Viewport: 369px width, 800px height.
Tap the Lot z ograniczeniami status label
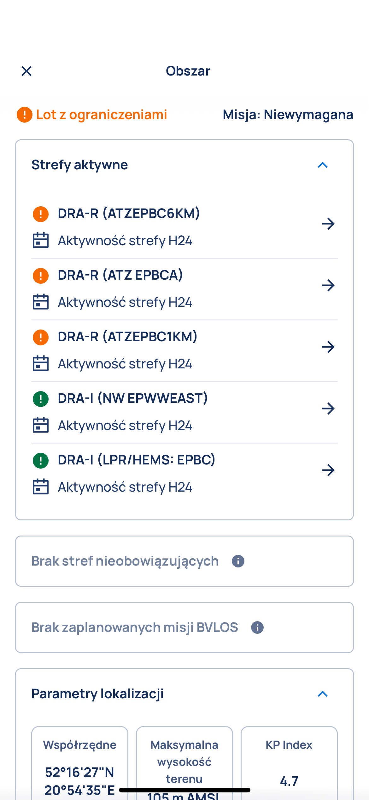[102, 114]
